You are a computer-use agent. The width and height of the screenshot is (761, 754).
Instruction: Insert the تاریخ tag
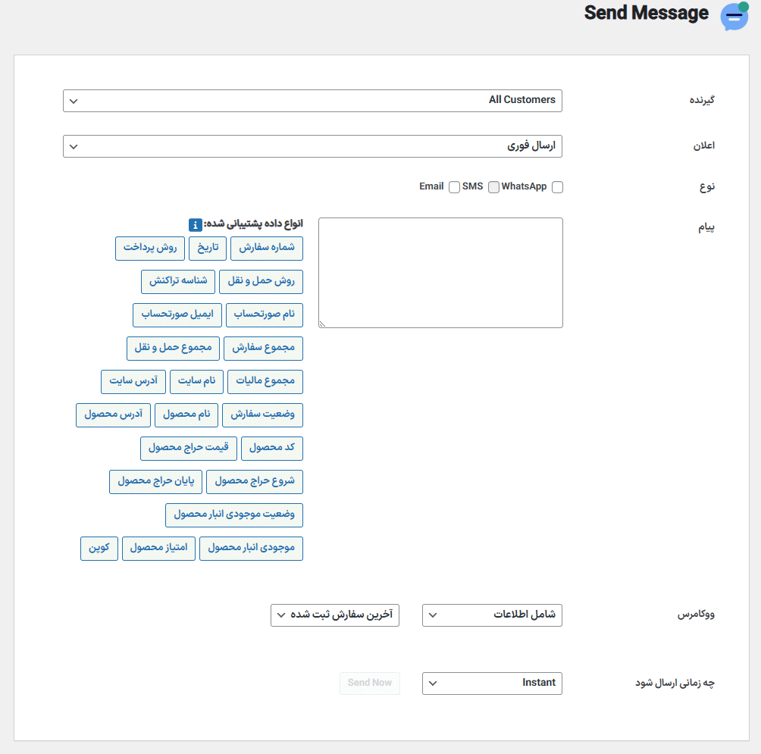pyautogui.click(x=208, y=249)
